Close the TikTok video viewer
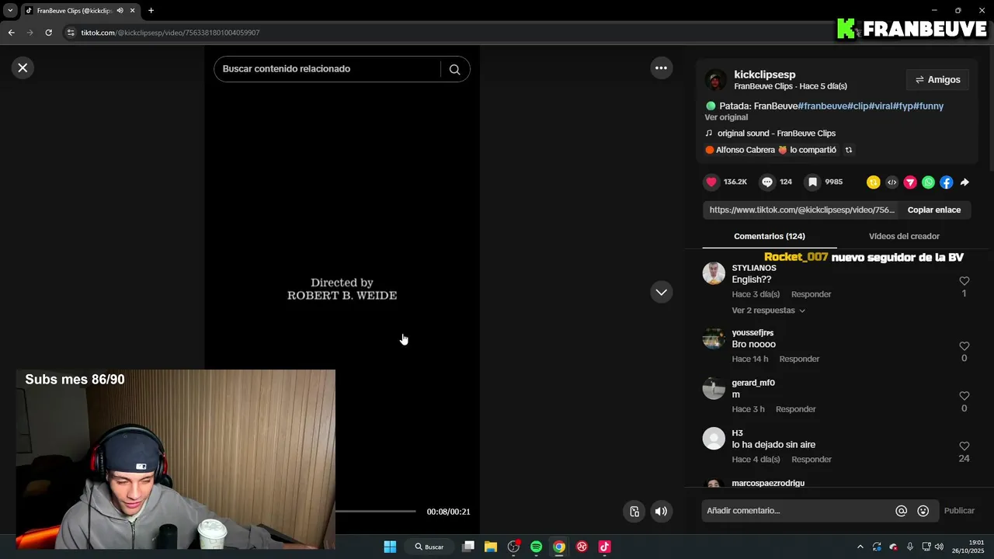Image resolution: width=994 pixels, height=559 pixels. click(x=23, y=68)
